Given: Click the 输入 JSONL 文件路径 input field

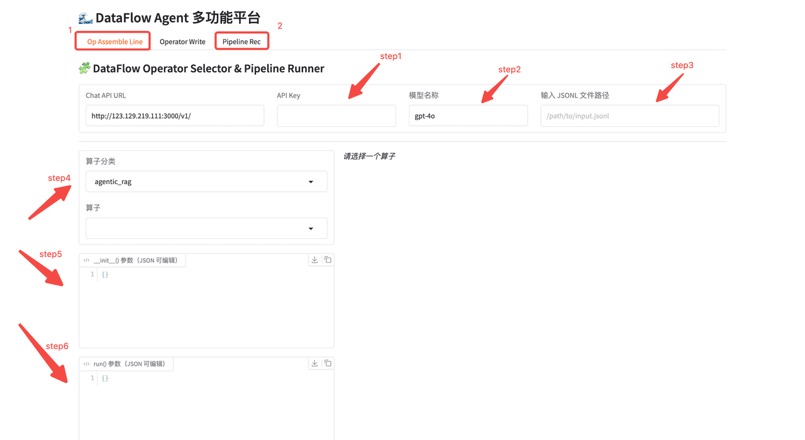Looking at the screenshot, I should [630, 116].
